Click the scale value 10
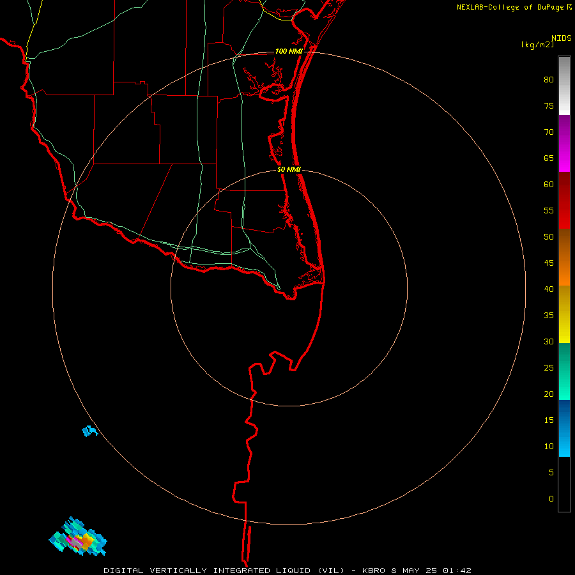Viewport: 575px width, 575px height. [x=549, y=447]
